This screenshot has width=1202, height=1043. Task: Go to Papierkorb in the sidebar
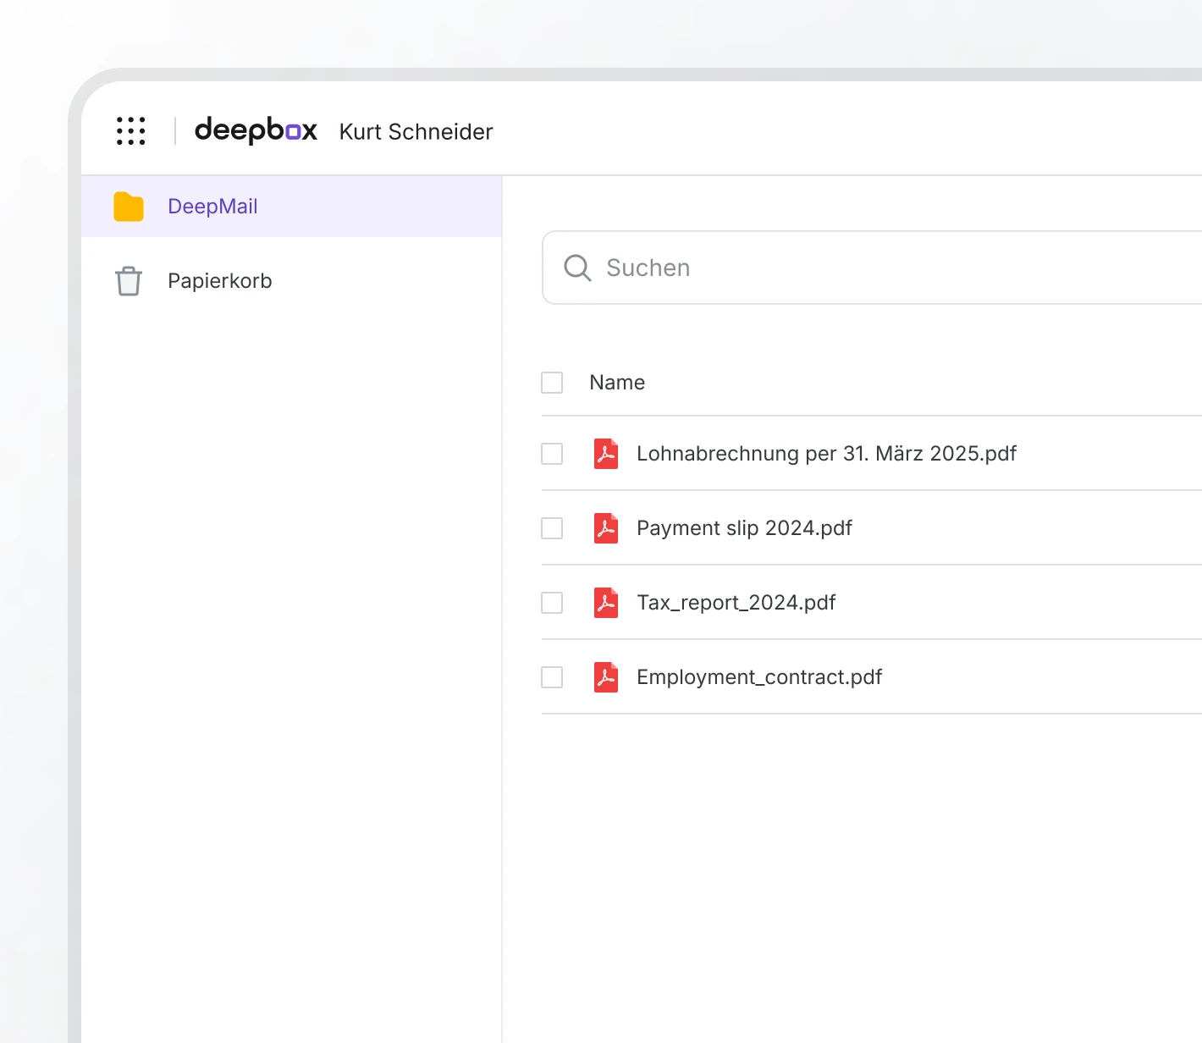220,281
